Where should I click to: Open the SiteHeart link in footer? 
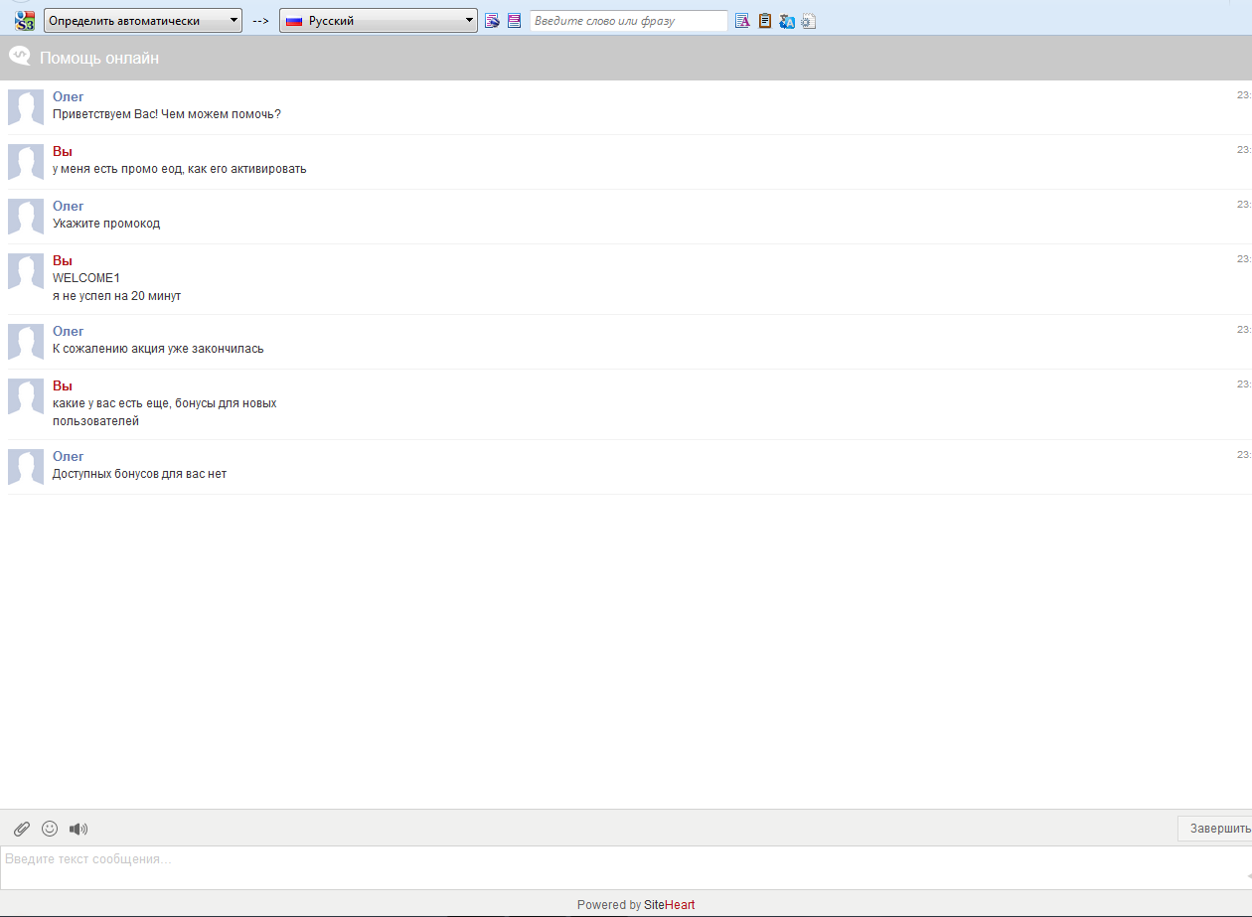[669, 905]
